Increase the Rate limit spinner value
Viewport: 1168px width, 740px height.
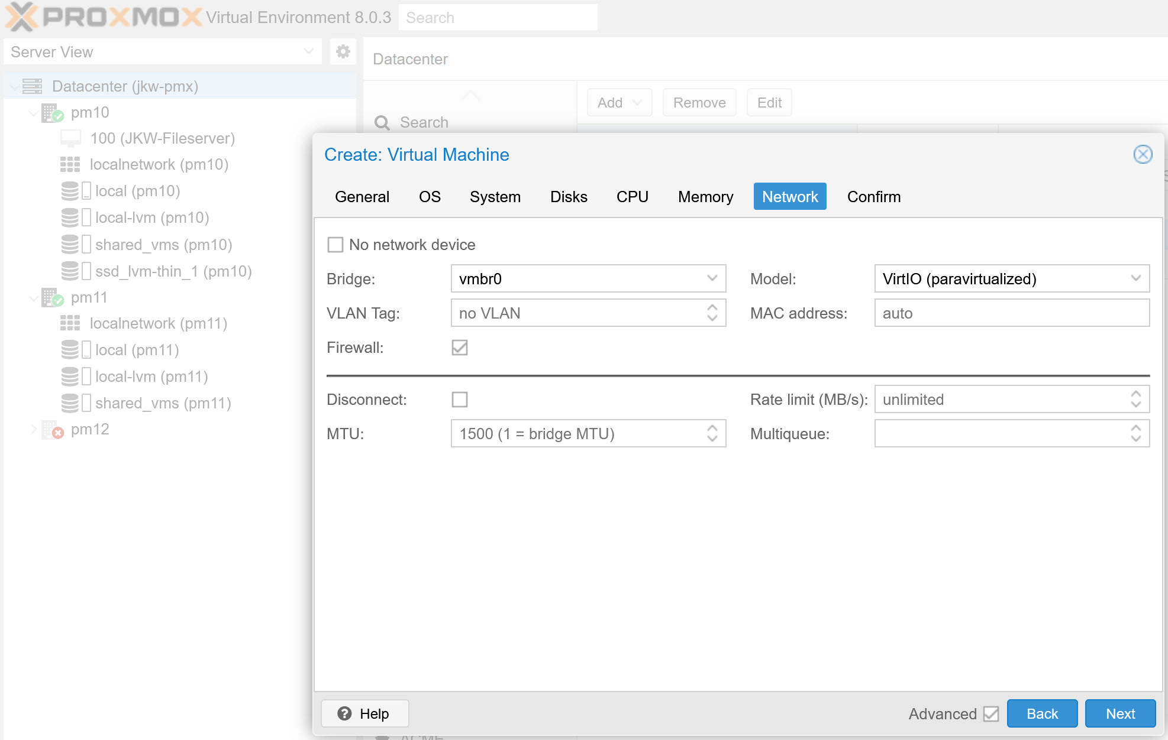1135,394
